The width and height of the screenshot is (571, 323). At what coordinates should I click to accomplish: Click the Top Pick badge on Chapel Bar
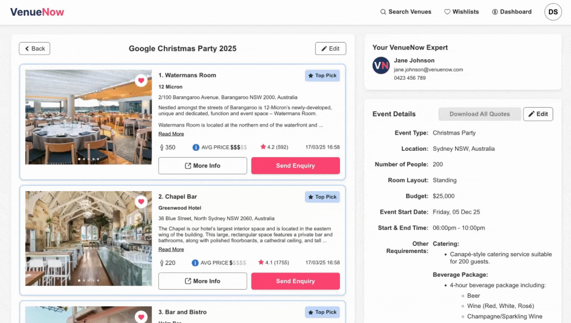[x=322, y=197]
